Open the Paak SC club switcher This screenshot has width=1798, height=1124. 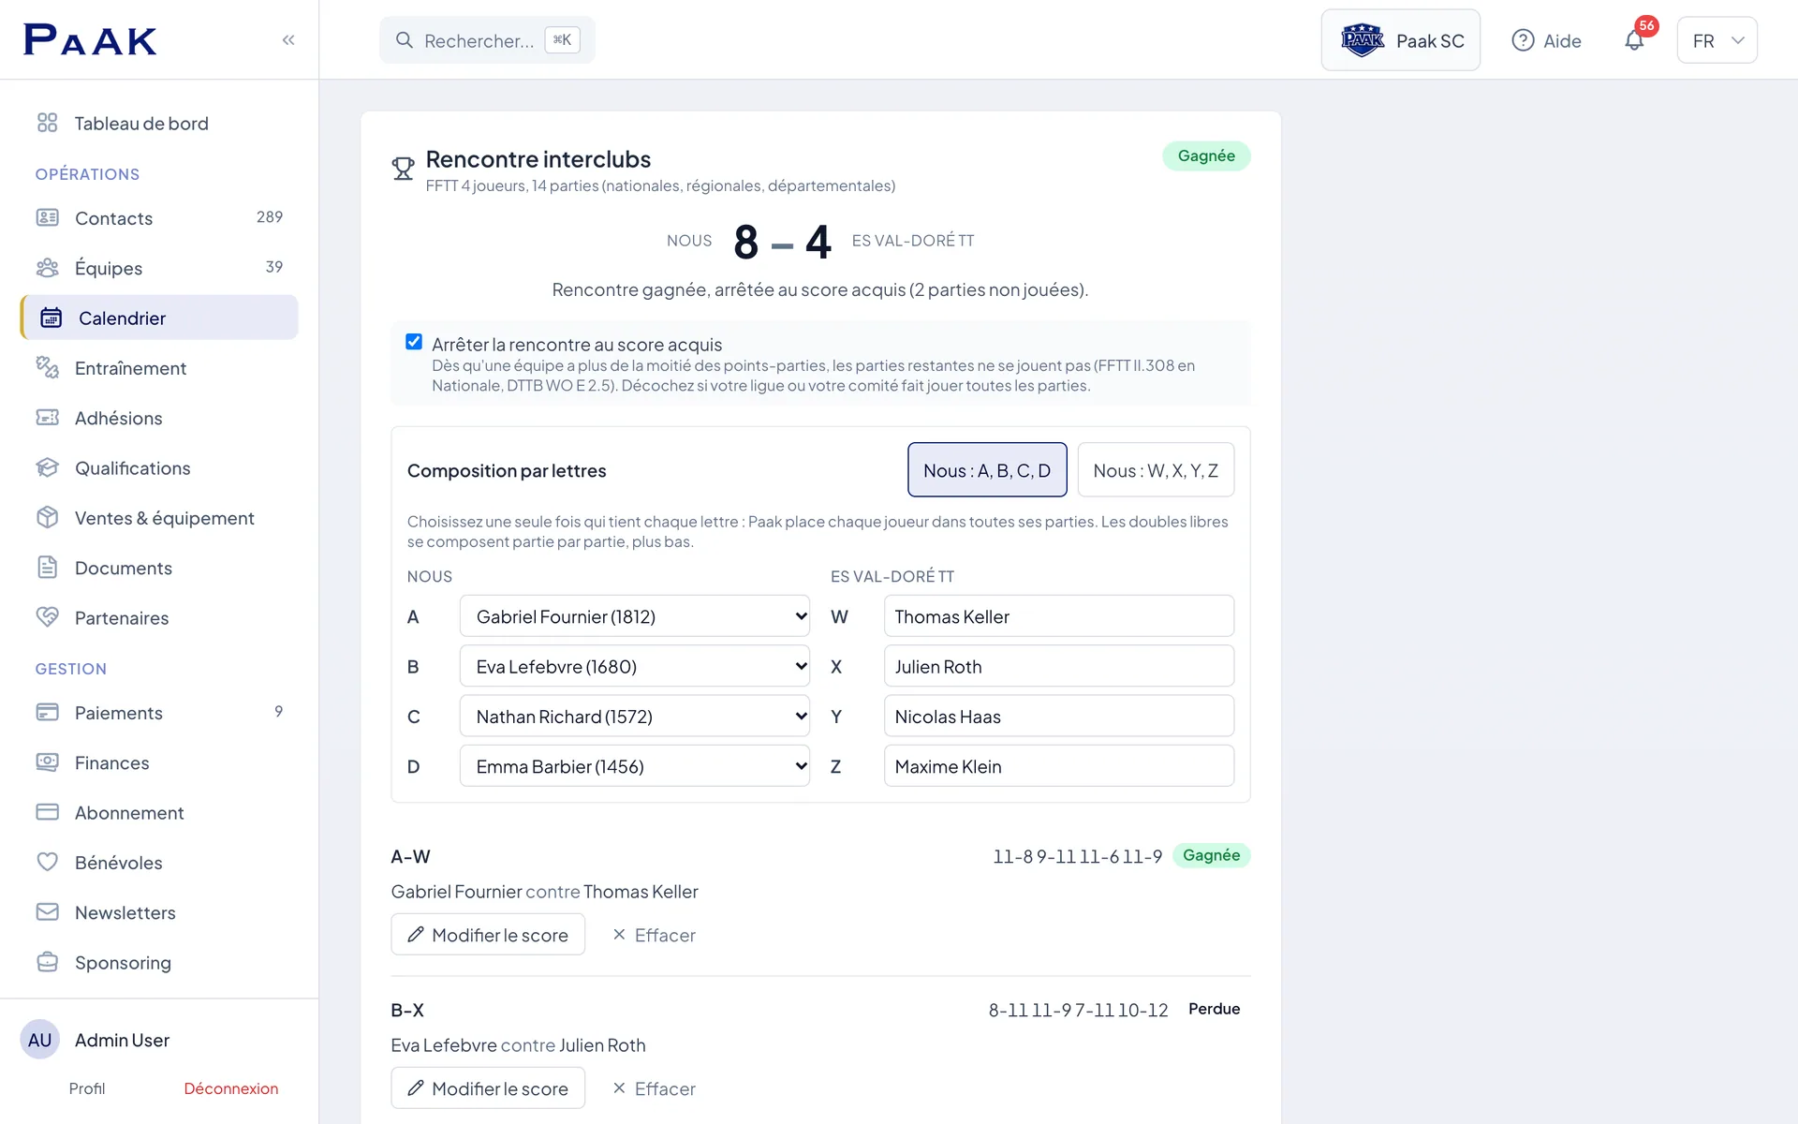[x=1401, y=40]
